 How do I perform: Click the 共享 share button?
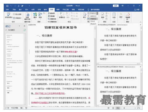pos(137,10)
